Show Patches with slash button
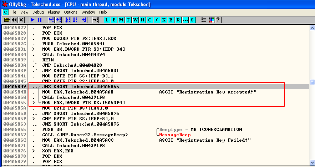 click(x=157, y=20)
